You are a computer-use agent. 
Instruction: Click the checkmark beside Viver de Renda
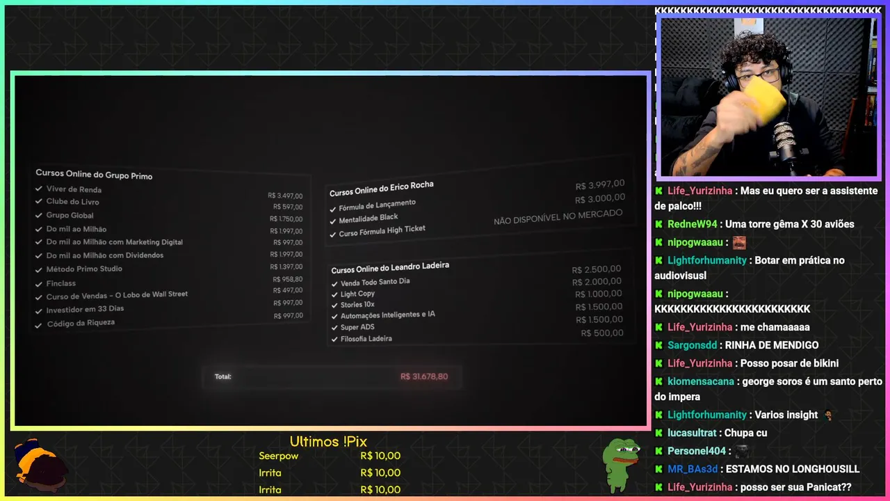pyautogui.click(x=39, y=189)
